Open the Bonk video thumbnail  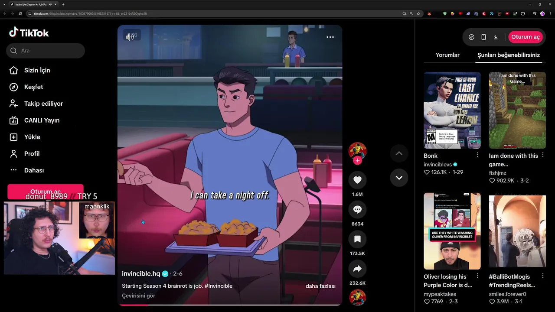[x=452, y=110]
